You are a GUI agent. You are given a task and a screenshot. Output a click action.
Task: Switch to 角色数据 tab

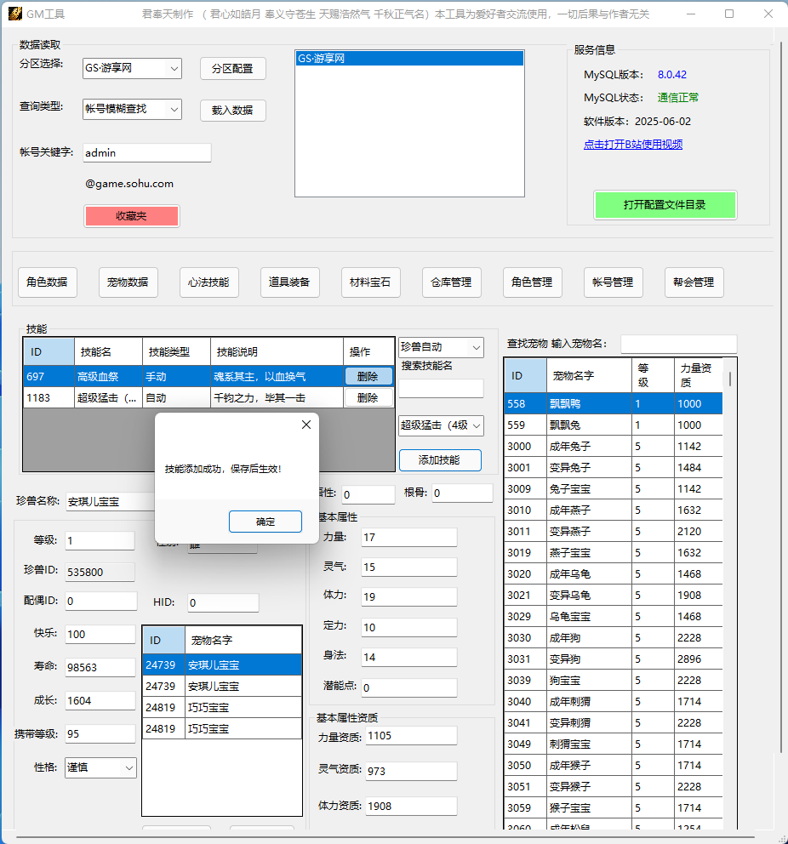pyautogui.click(x=47, y=282)
